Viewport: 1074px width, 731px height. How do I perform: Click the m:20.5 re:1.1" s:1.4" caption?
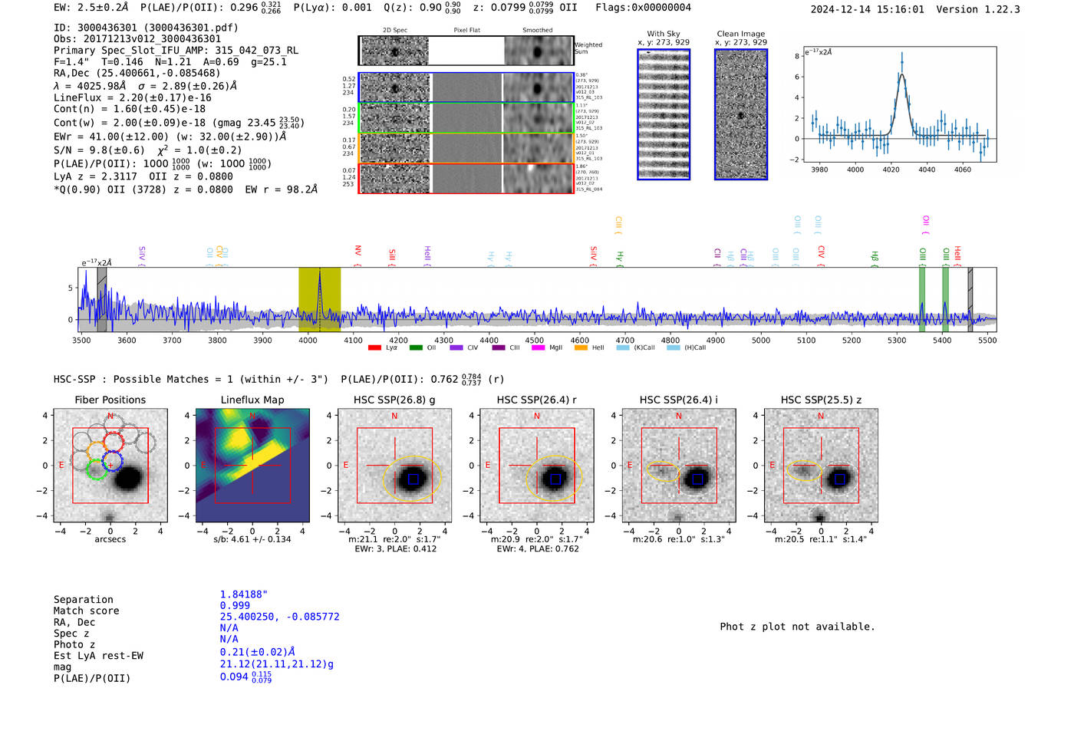click(821, 539)
